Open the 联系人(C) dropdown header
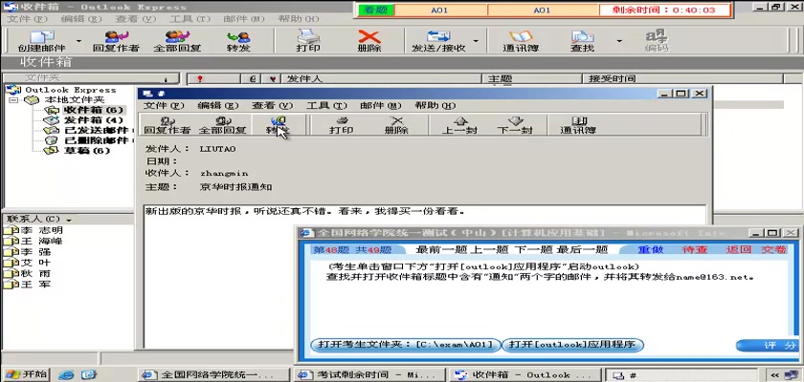 [38, 219]
